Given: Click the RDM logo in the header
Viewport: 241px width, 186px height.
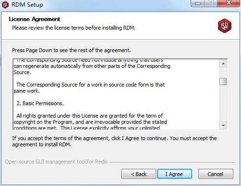Looking at the screenshot, I should 225,25.
